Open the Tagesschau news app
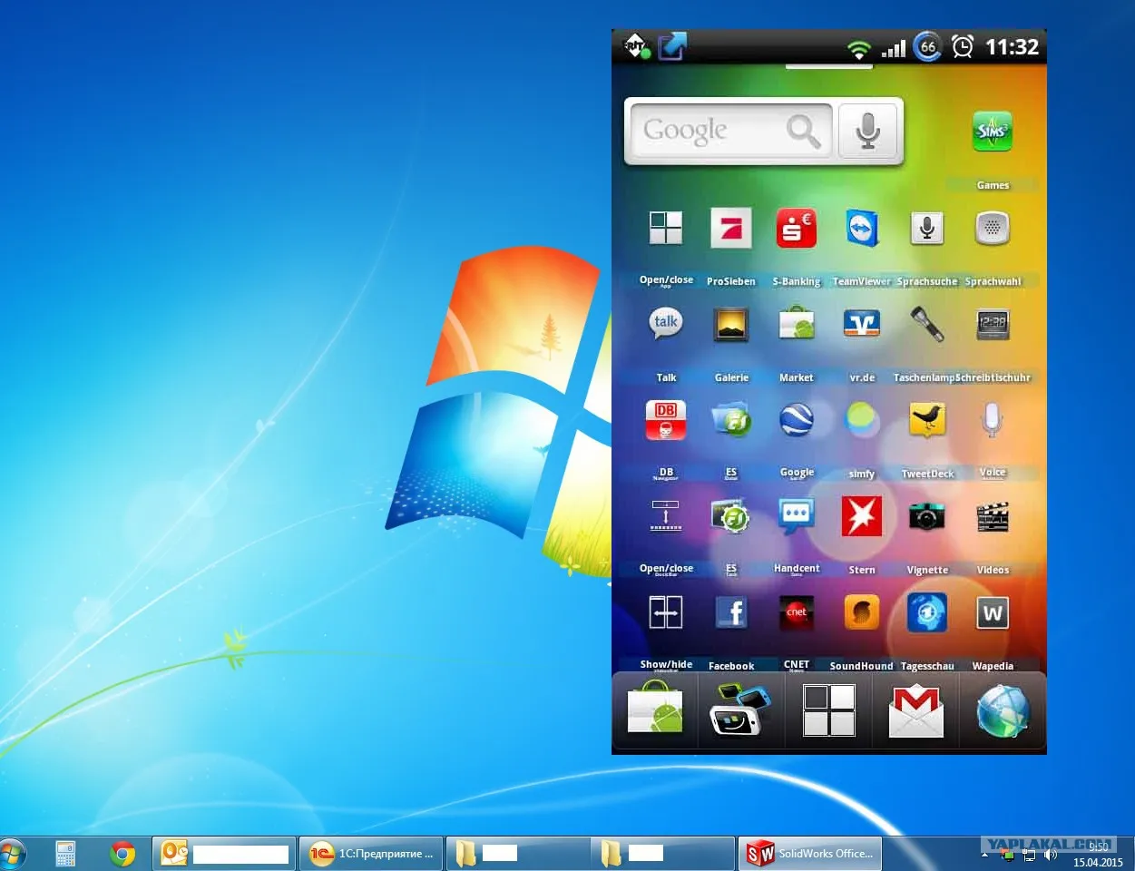This screenshot has width=1135, height=871. pyautogui.click(x=926, y=612)
